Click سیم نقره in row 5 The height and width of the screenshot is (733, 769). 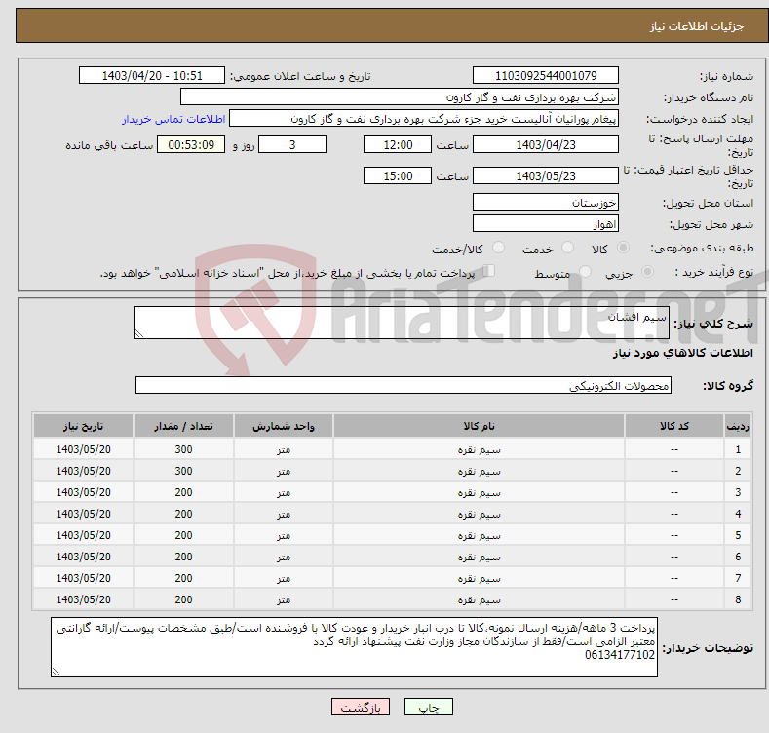click(479, 535)
